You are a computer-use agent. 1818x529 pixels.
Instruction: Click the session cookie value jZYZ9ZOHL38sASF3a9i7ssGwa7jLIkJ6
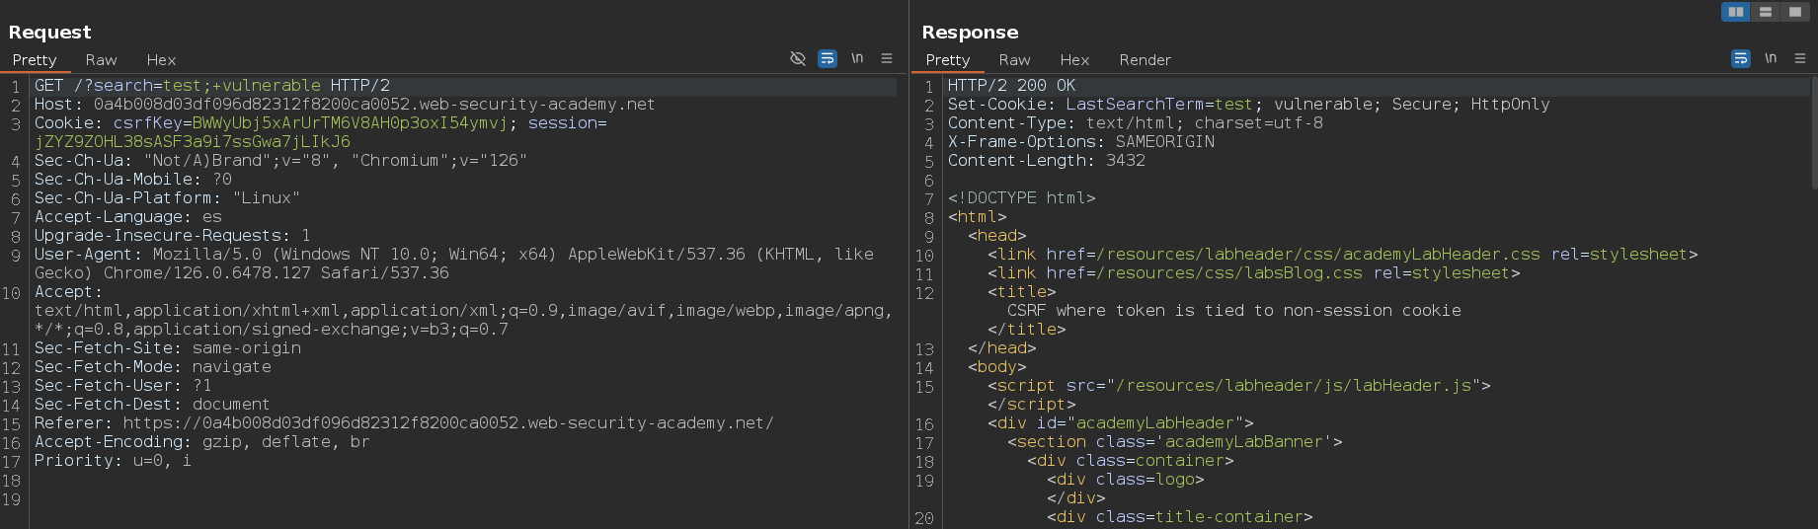pyautogui.click(x=193, y=142)
